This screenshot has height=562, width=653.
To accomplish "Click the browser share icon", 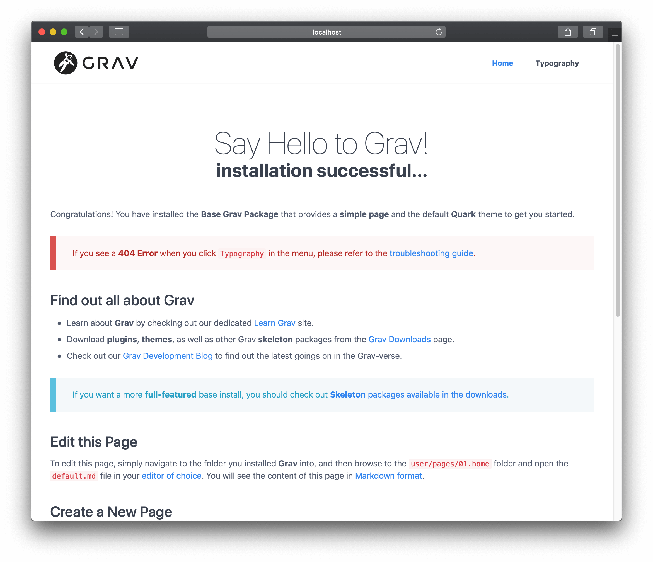I will click(x=567, y=32).
